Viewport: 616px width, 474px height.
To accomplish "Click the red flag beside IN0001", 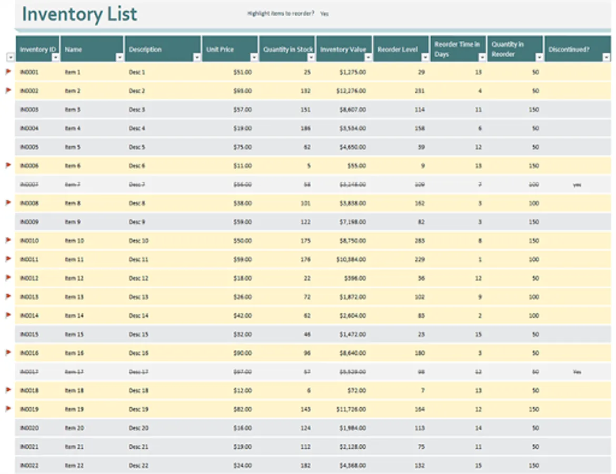I will click(8, 71).
